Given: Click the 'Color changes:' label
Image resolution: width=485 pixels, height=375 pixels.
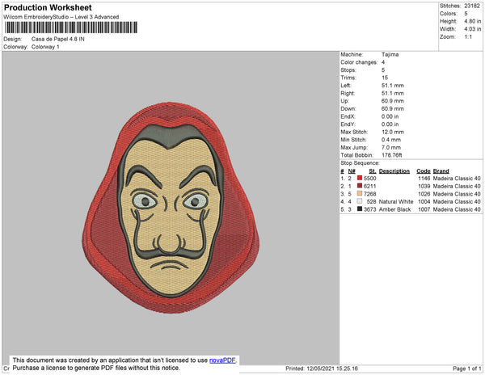Looking at the screenshot, I should coord(359,62).
